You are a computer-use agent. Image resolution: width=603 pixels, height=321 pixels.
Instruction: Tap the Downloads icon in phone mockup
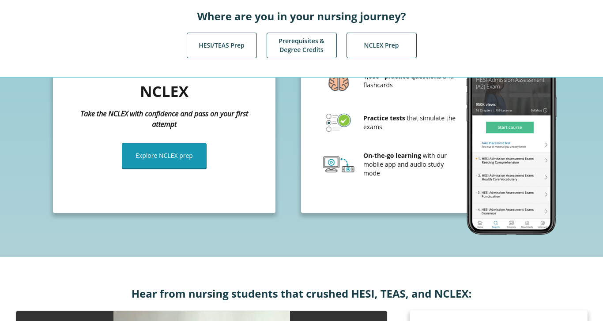(527, 224)
